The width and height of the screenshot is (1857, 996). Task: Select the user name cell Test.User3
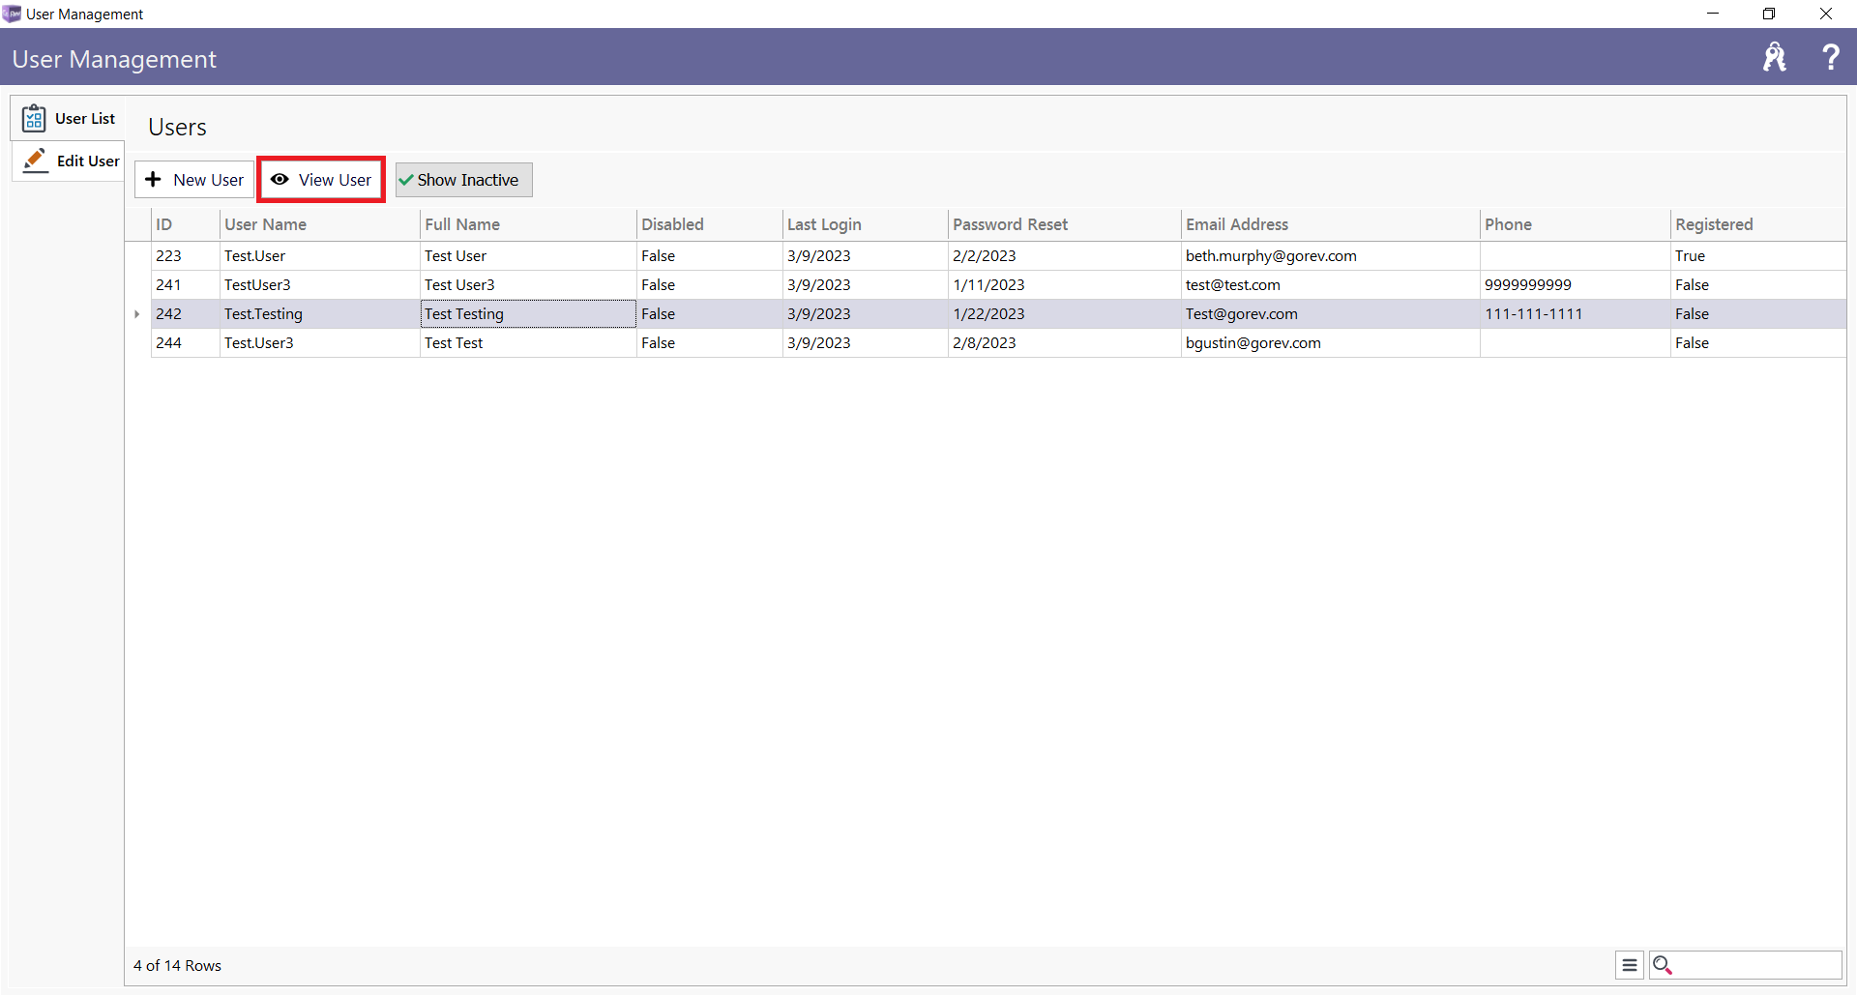coord(320,343)
